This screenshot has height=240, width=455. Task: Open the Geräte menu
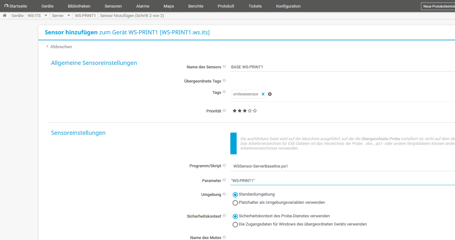pos(47,6)
